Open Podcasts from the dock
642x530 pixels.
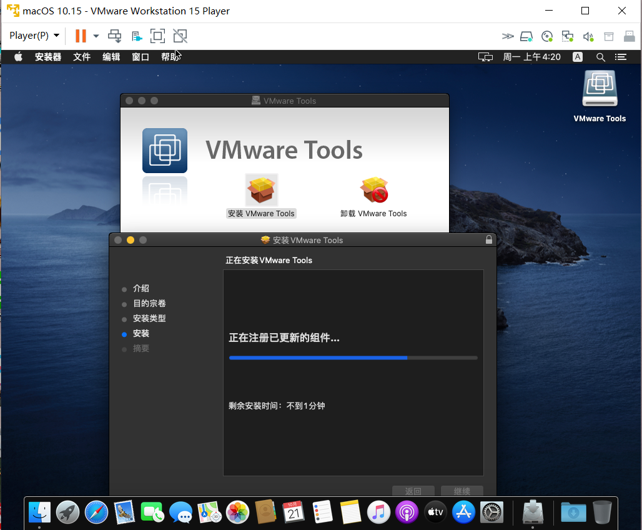[407, 512]
